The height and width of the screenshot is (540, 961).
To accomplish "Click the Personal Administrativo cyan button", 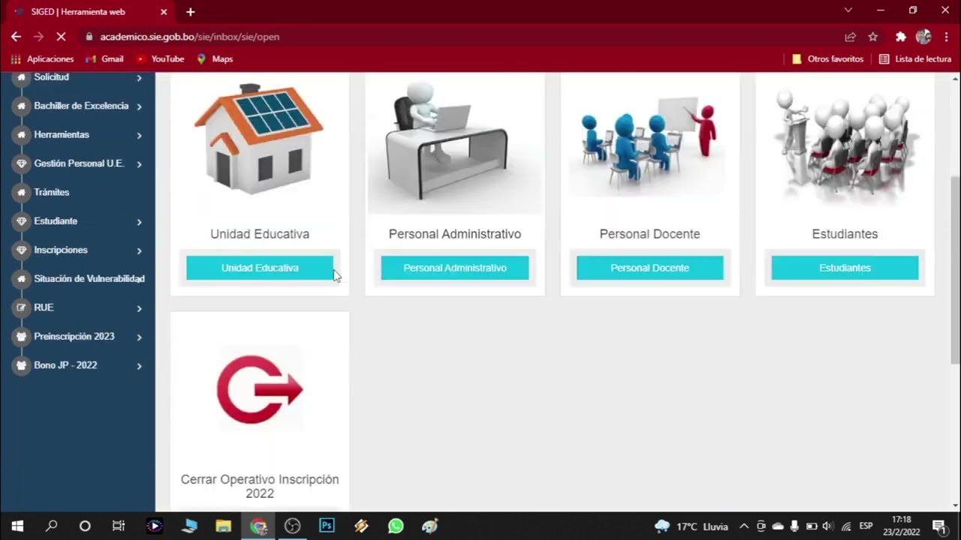I will click(x=455, y=268).
